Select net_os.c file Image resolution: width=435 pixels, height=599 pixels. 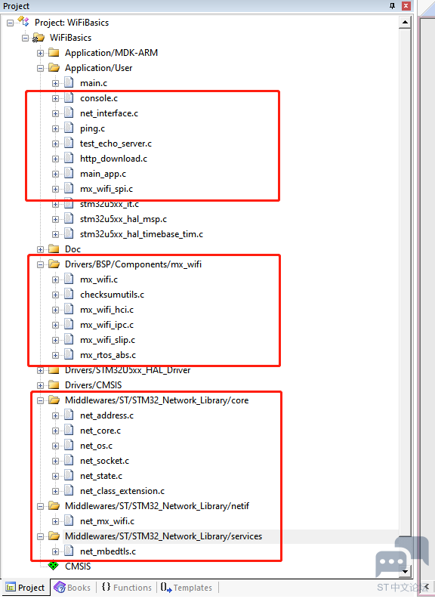pyautogui.click(x=96, y=446)
